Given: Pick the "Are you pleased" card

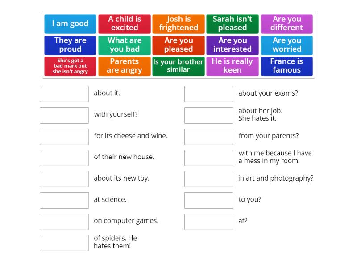Looking at the screenshot, I should tap(178, 44).
